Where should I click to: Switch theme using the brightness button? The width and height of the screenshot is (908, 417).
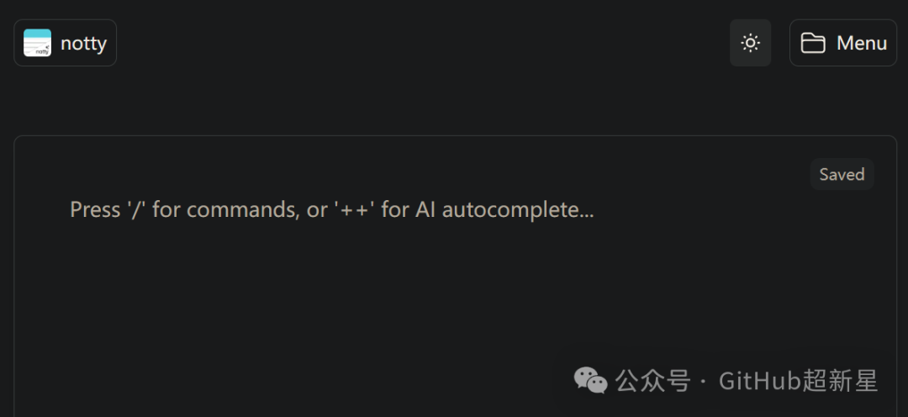click(x=751, y=43)
